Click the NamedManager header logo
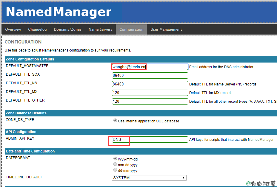Screen dimensions: 277x187 [x=59, y=12]
